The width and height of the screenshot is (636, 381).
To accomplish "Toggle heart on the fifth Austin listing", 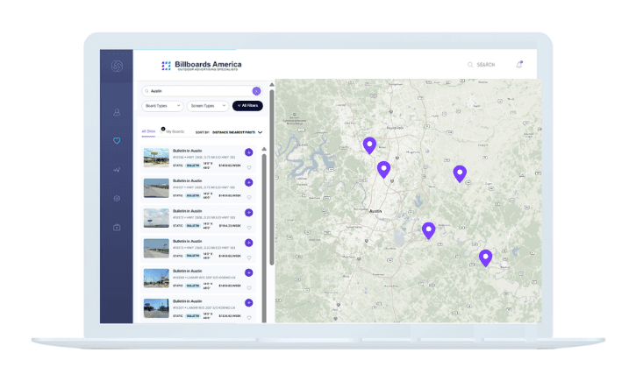I will [x=249, y=287].
